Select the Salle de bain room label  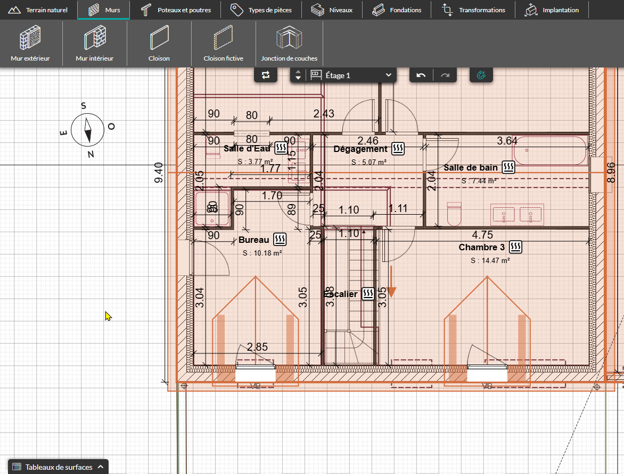pos(470,168)
